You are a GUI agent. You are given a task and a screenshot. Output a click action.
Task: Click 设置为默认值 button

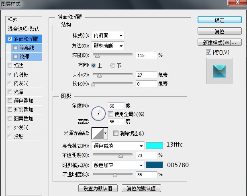tap(98, 188)
